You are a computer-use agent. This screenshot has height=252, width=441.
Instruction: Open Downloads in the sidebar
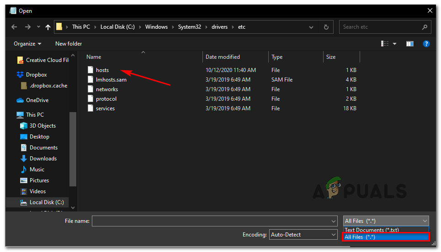click(38, 159)
